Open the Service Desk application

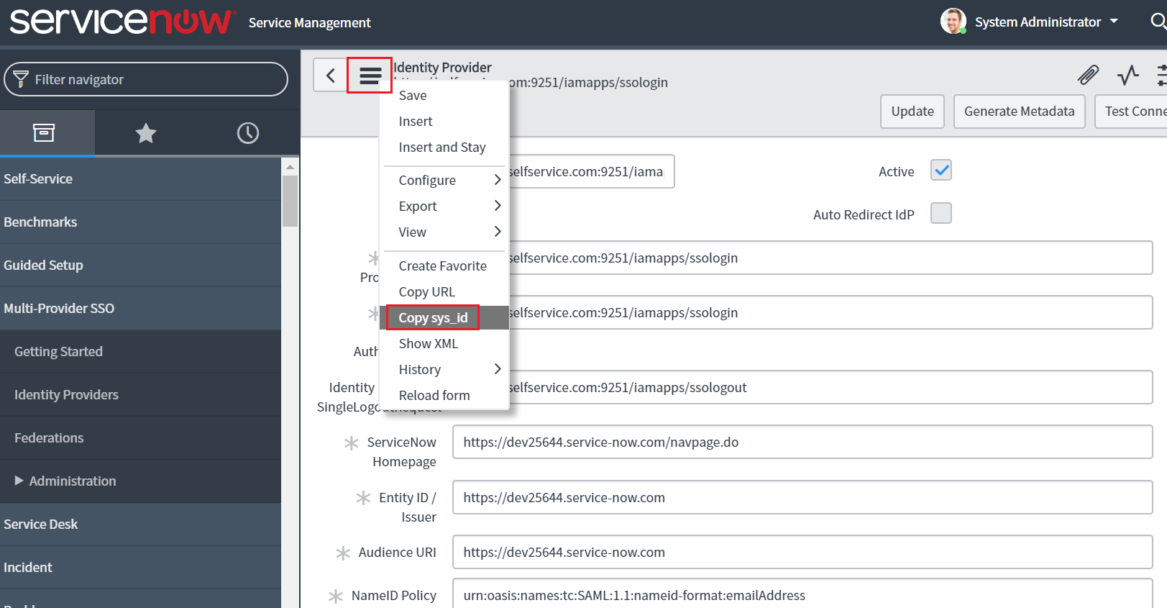(x=140, y=524)
